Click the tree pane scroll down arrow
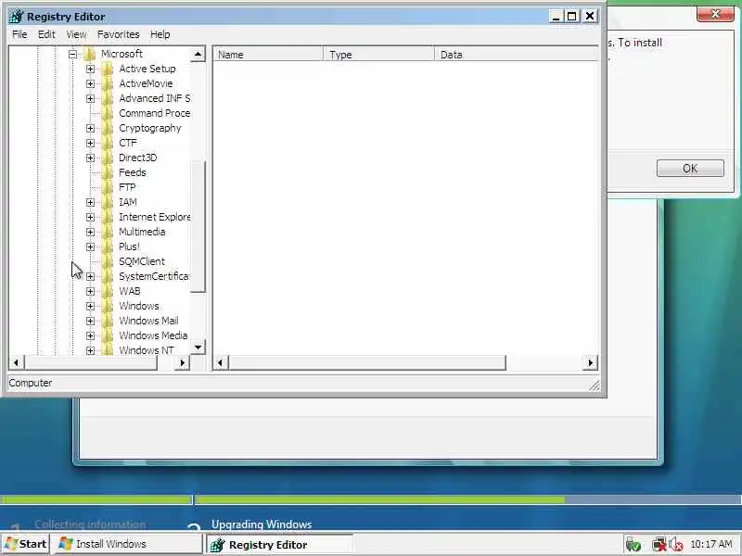The height and width of the screenshot is (556, 742). coord(198,348)
